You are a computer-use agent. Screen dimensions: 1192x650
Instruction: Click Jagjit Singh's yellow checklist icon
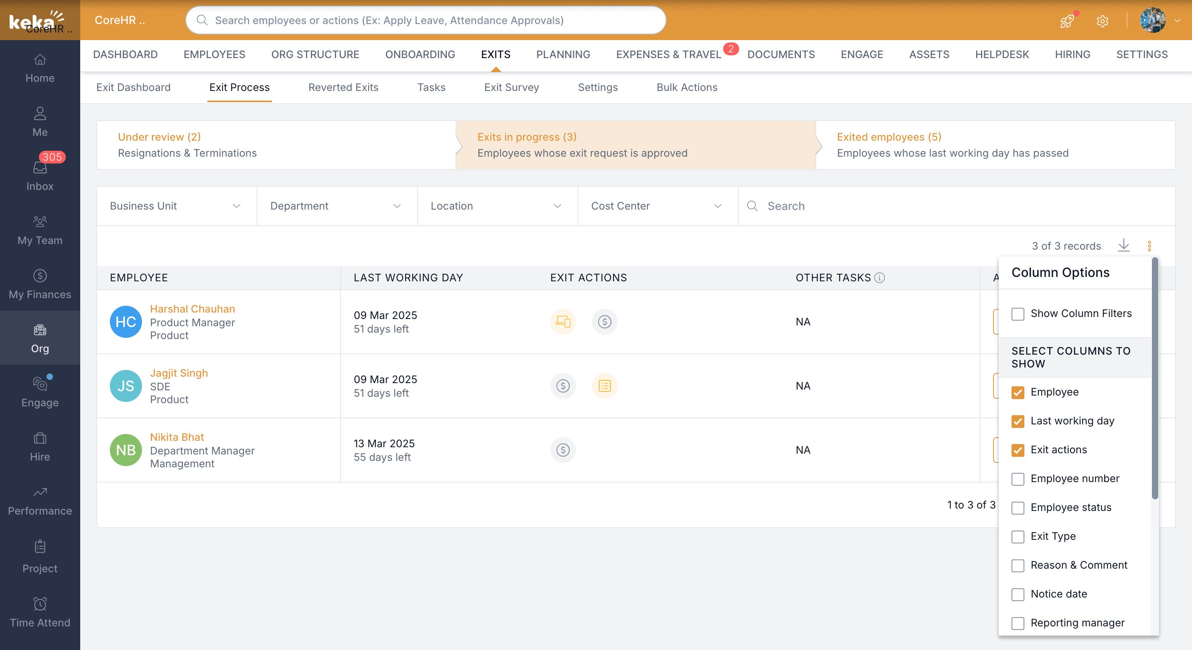[604, 386]
